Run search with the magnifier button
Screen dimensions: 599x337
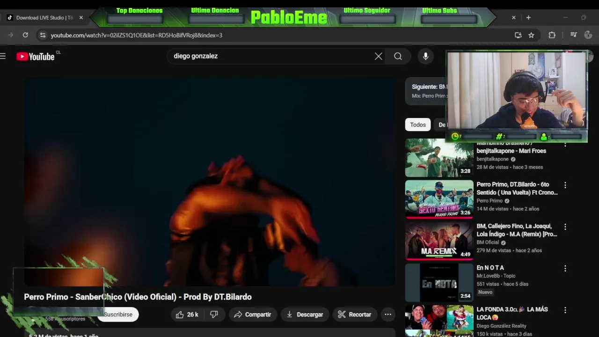click(x=398, y=56)
